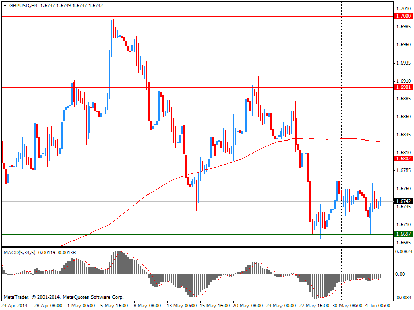Screen dimensions: 414x310
Task: Click the 1.6685 price axis value
Action: (404, 242)
